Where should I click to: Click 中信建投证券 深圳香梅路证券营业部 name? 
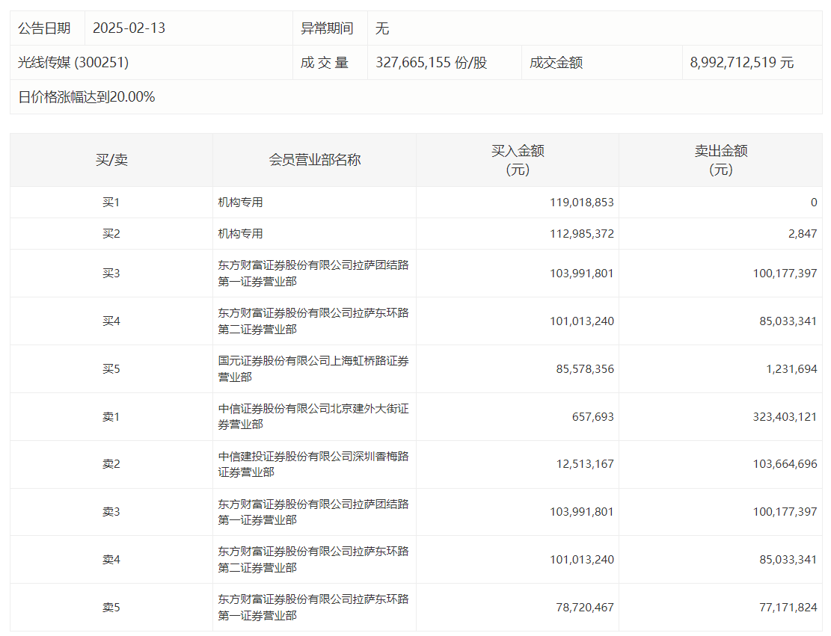[313, 464]
